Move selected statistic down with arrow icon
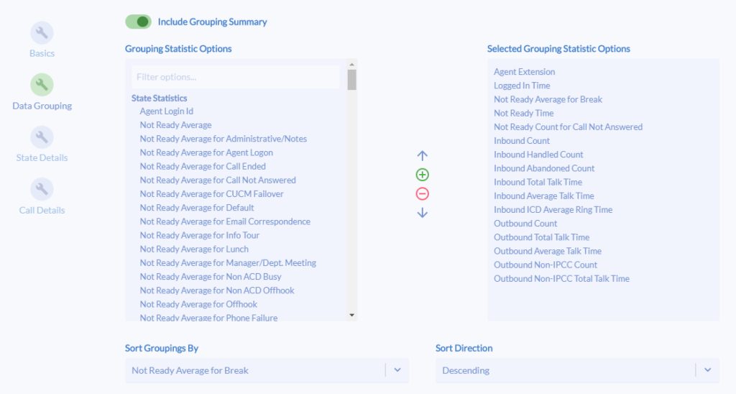The width and height of the screenshot is (736, 394). 423,213
